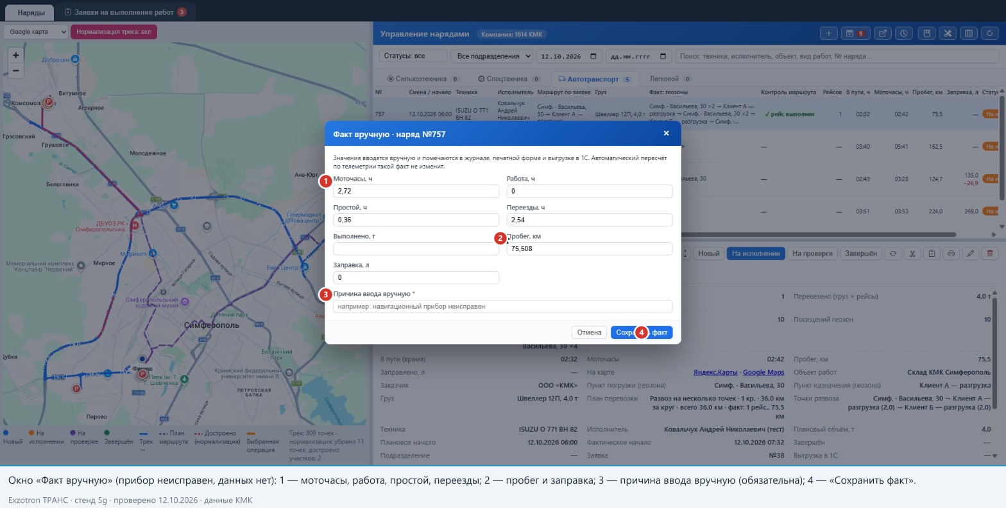Toggle the «Нормализация трека: вкл» button
Viewport: 1006px width, 508px height.
coord(114,31)
